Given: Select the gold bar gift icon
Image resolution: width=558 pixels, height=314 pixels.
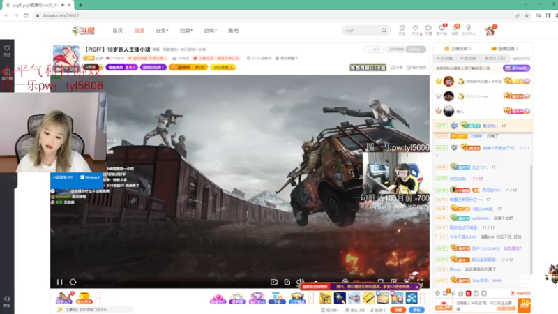Looking at the screenshot, I should (368, 298).
